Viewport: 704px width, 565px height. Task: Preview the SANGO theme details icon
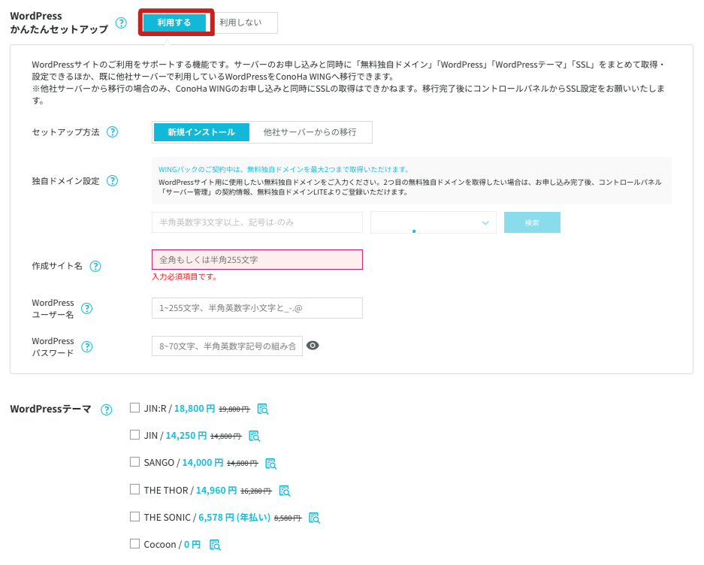click(270, 464)
